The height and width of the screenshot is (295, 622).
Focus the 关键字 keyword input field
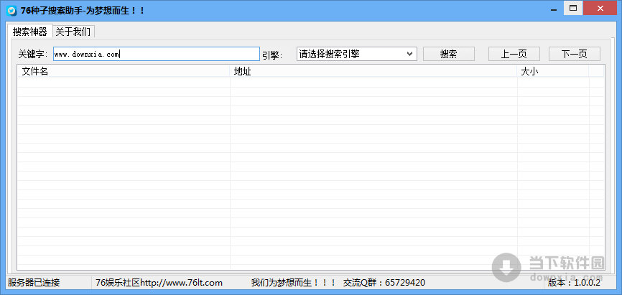pos(157,54)
